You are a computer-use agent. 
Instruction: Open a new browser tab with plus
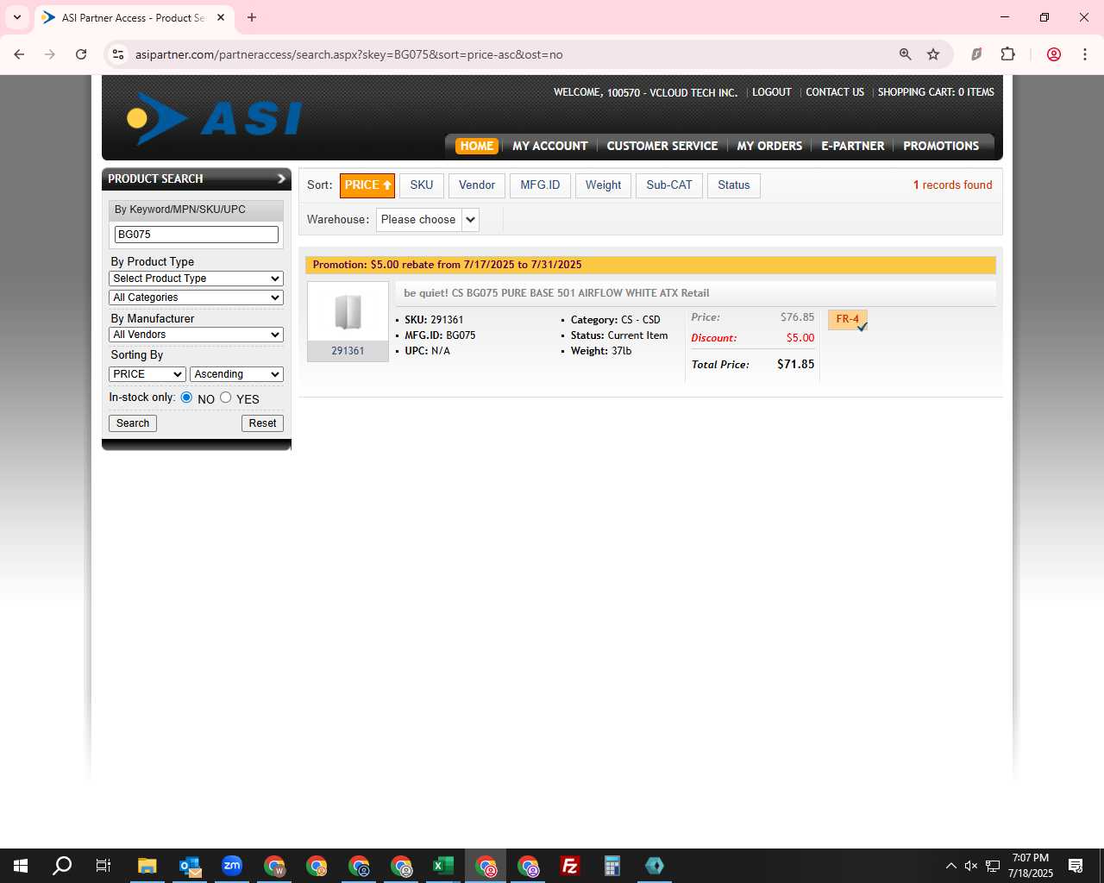coord(252,17)
